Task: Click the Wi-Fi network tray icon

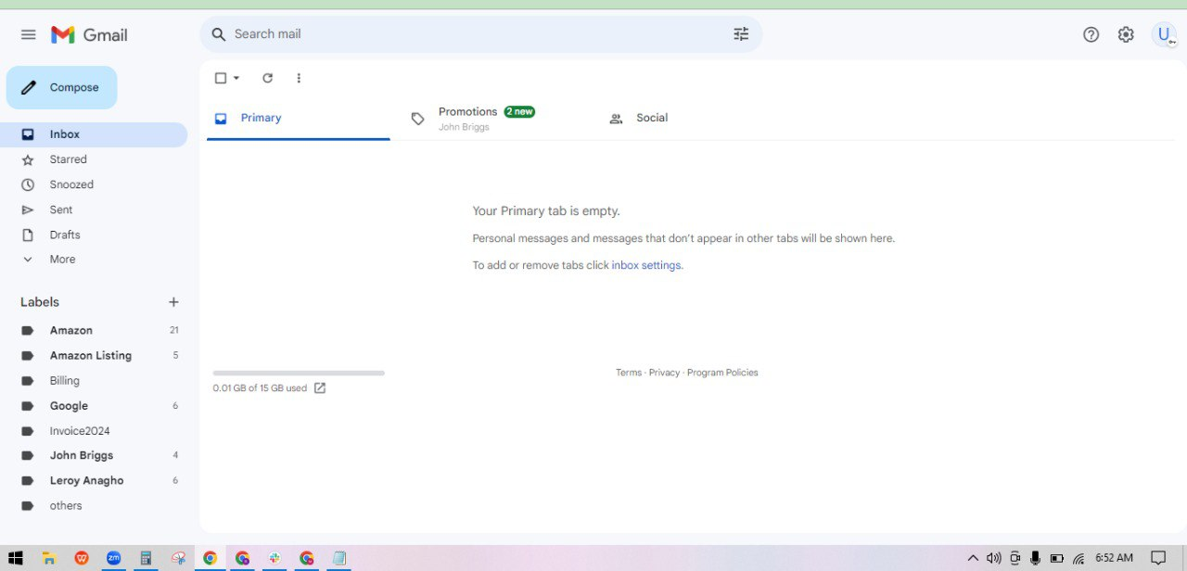Action: point(1079,558)
